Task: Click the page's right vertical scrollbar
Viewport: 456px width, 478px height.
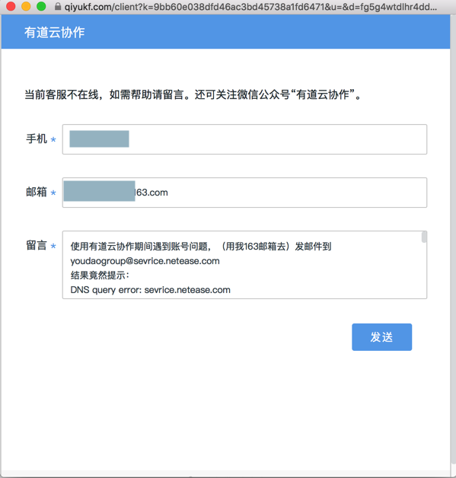Action: click(453, 244)
